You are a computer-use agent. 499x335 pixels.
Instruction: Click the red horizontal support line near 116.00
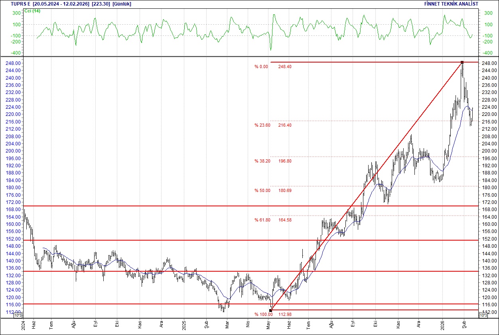pyautogui.click(x=160, y=304)
